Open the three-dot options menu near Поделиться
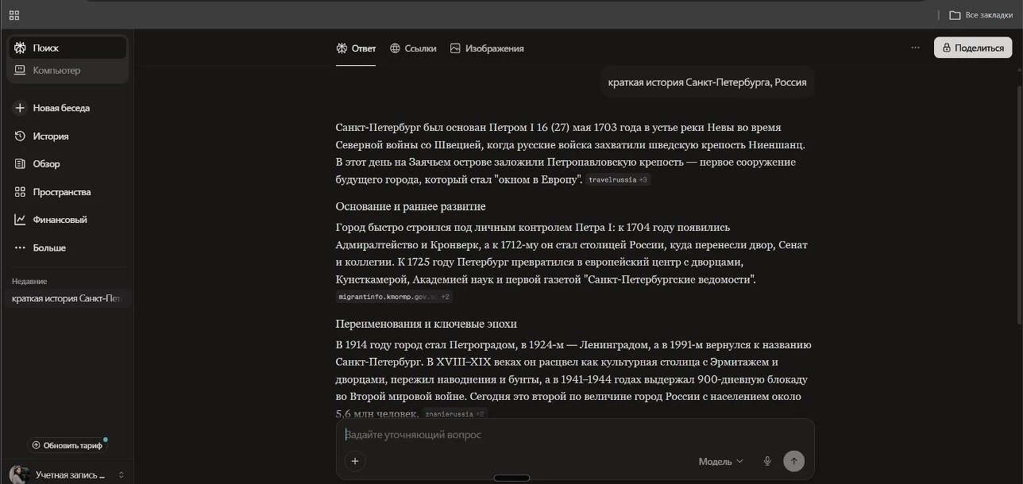Screen dimensions: 1023x484 click(x=915, y=48)
